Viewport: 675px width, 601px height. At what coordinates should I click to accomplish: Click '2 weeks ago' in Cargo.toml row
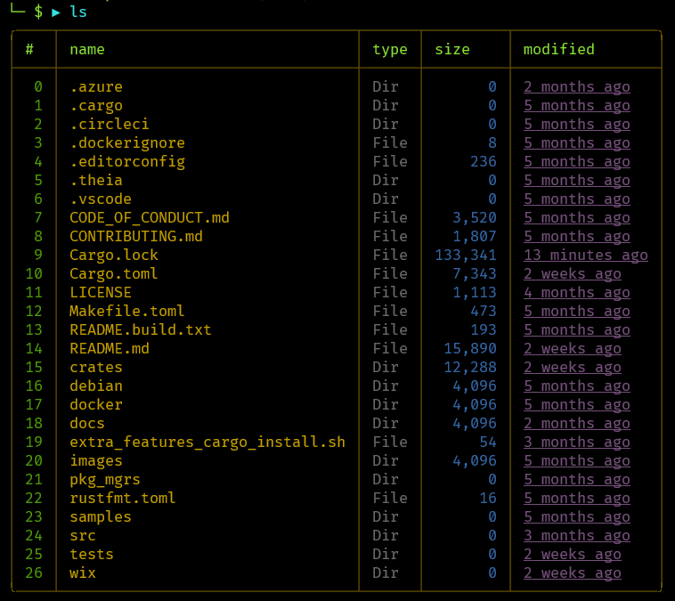pos(572,274)
